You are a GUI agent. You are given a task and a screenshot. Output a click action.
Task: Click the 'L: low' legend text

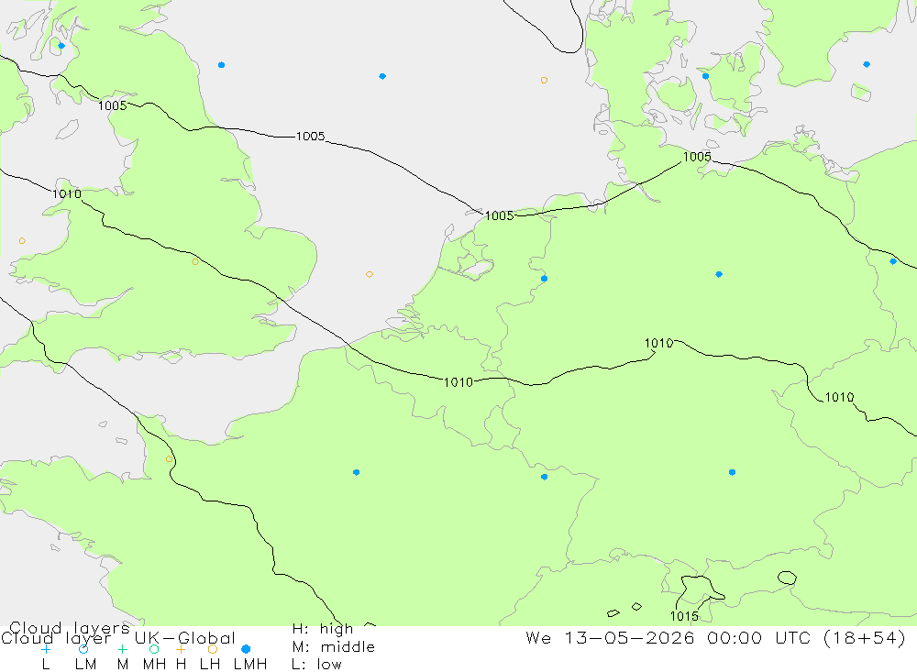click(317, 665)
